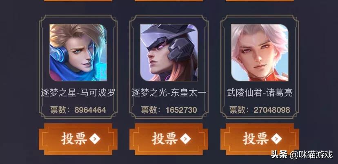Click the 票数 1652730 vote count

(x=169, y=110)
